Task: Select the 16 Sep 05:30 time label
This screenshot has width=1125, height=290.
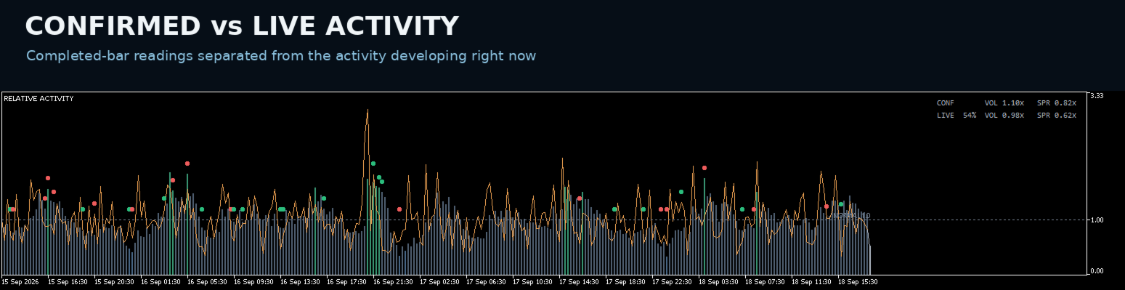Action: point(208,281)
